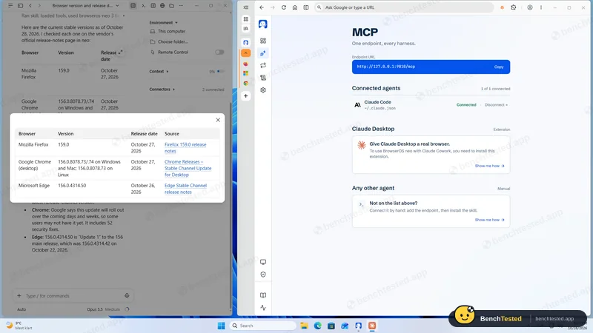
Task: Click highlighted panel icon in Claude title bar
Action: (133, 6)
